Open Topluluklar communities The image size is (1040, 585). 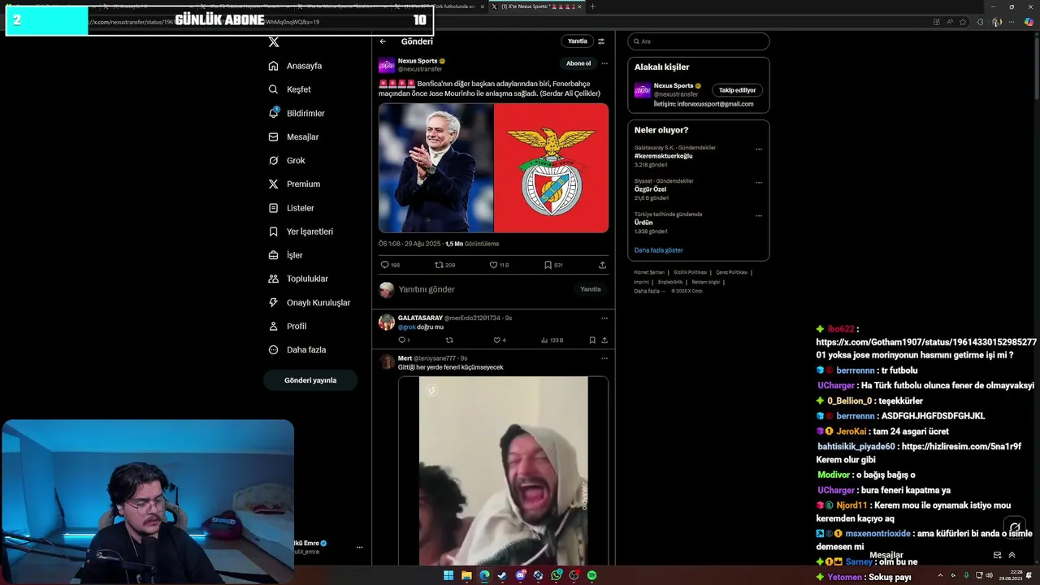click(299, 279)
